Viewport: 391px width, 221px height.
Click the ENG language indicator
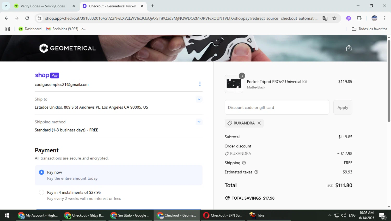coord(352,215)
